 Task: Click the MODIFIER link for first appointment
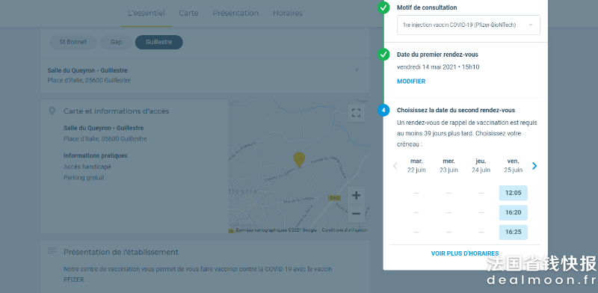411,81
